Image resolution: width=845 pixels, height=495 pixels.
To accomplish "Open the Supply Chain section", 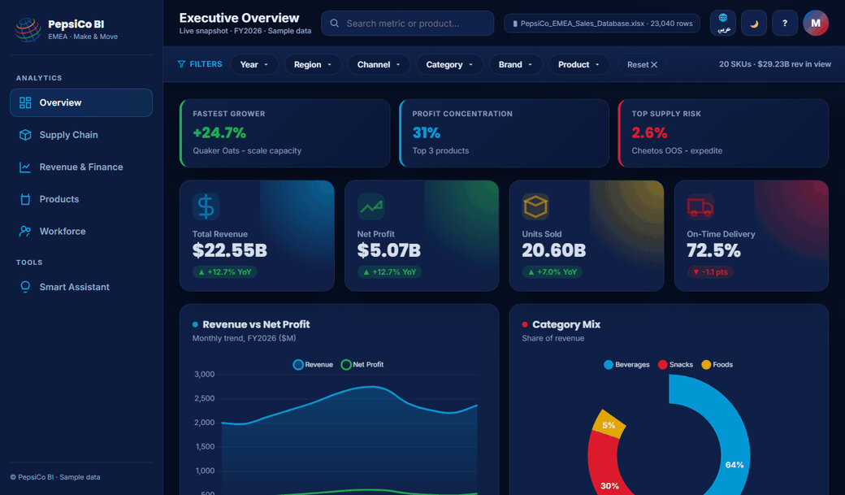I will 81,135.
